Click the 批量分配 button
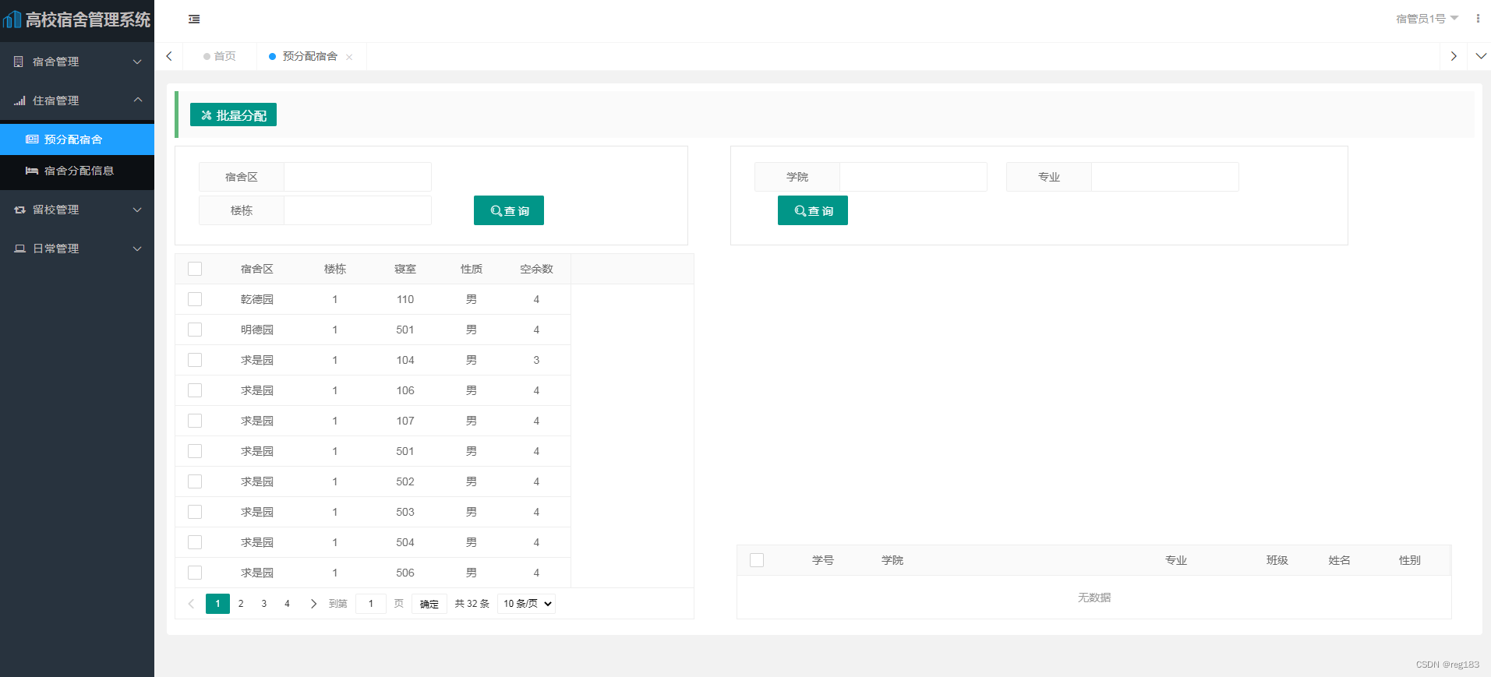Screen dimensions: 1491x677 coord(233,115)
